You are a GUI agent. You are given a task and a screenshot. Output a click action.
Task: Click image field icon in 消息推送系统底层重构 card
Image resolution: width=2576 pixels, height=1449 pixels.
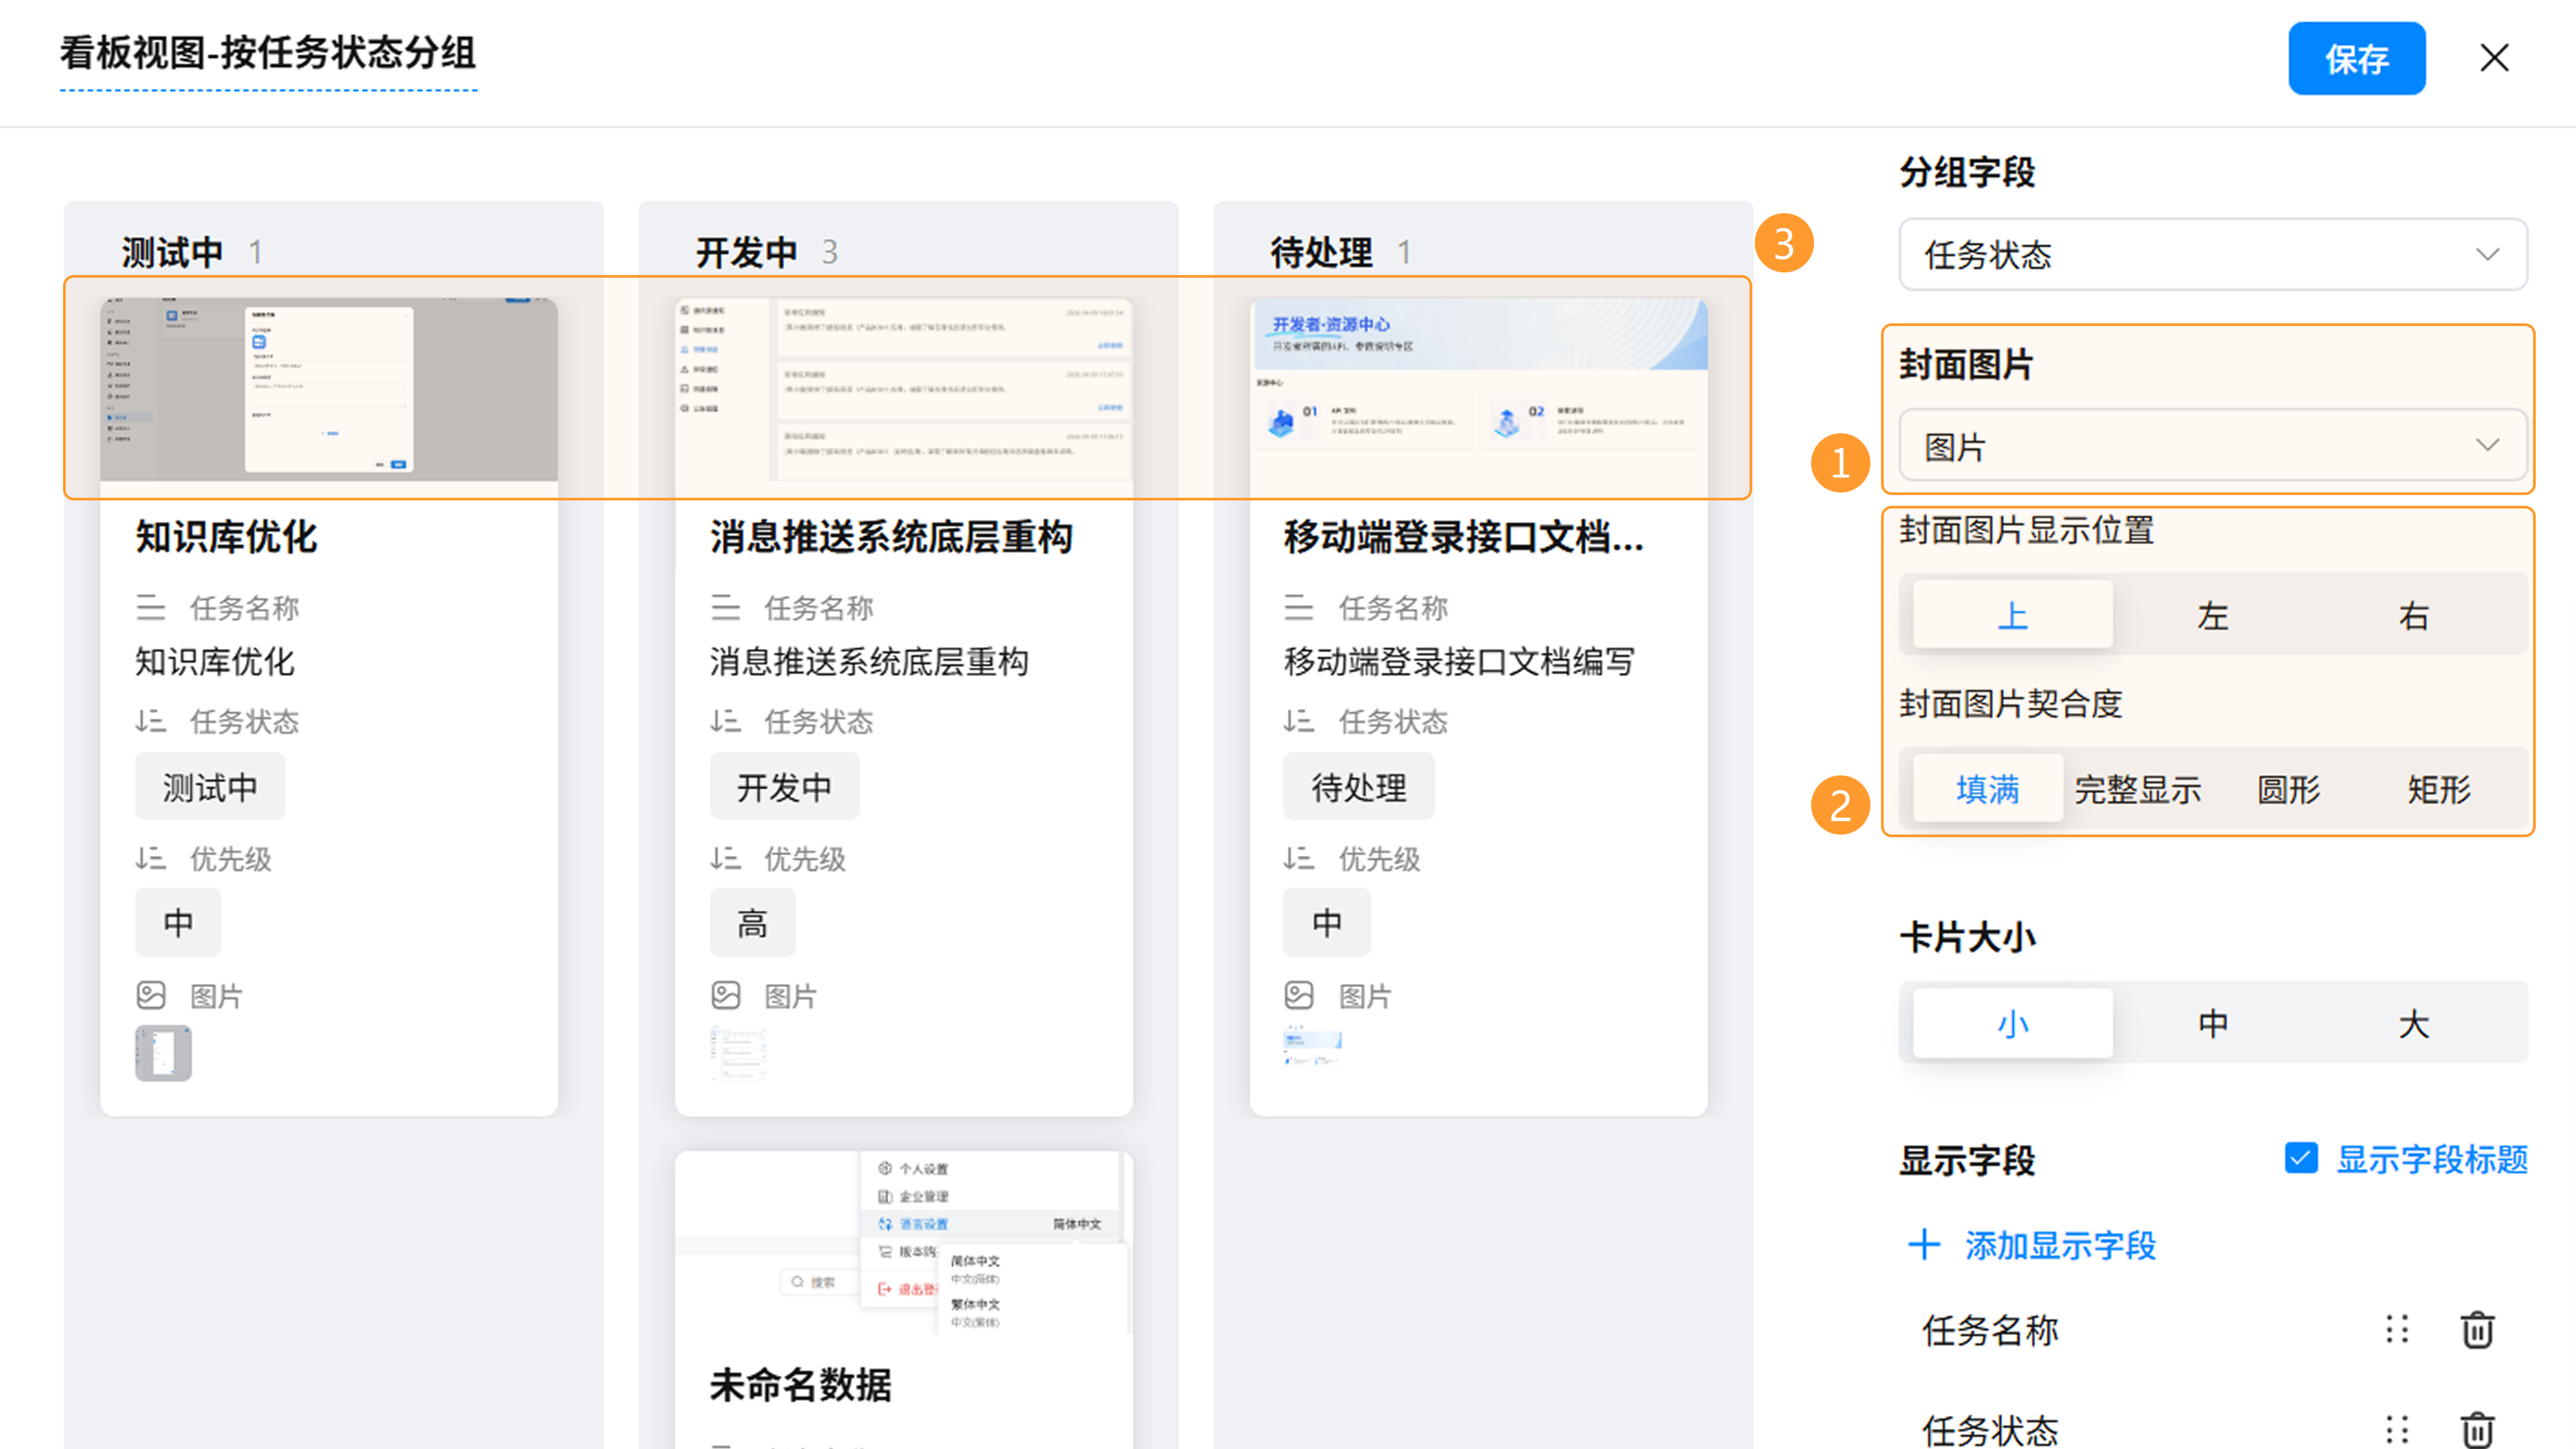(x=726, y=995)
